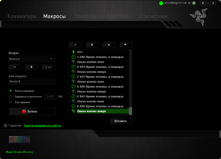Switch to the Макросы tab

click(55, 16)
